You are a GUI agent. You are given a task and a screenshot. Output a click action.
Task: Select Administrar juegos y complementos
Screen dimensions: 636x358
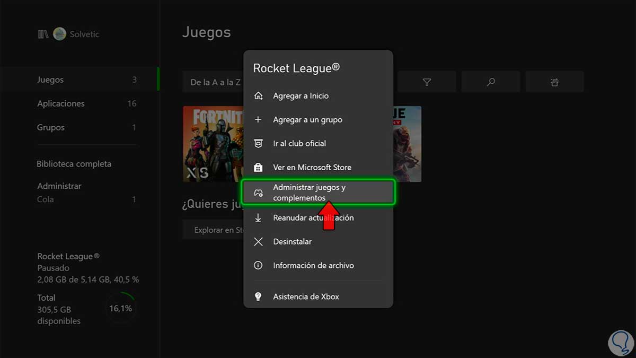click(318, 193)
